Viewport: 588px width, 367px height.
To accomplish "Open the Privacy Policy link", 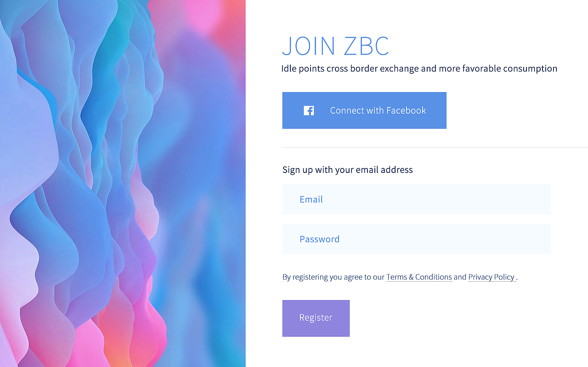I will 492,277.
